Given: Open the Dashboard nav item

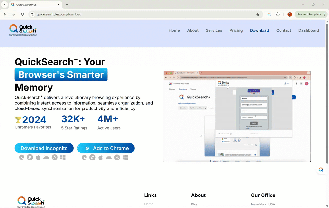Looking at the screenshot, I should [308, 30].
